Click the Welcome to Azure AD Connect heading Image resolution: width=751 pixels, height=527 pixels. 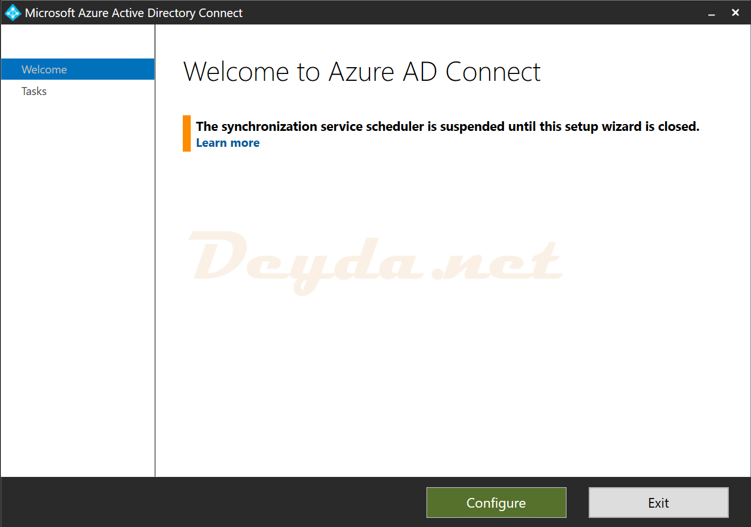362,72
